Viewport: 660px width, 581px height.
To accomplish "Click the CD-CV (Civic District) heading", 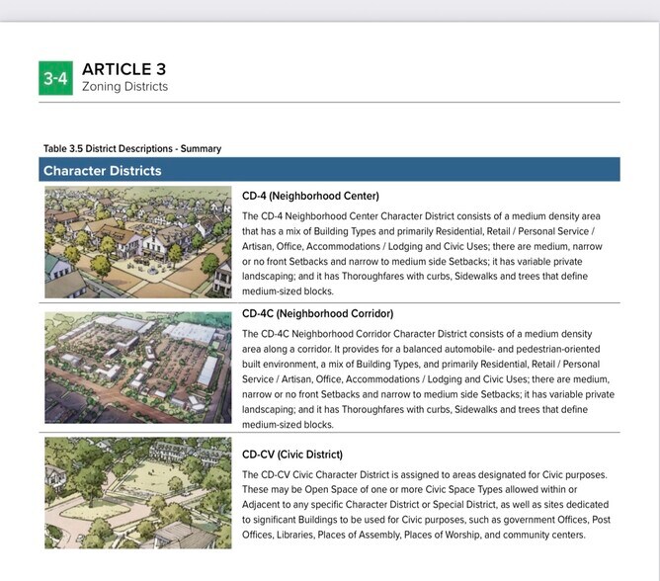I will coord(292,455).
